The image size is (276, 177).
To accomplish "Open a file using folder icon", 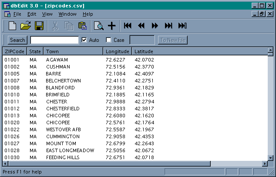I will 26,26.
